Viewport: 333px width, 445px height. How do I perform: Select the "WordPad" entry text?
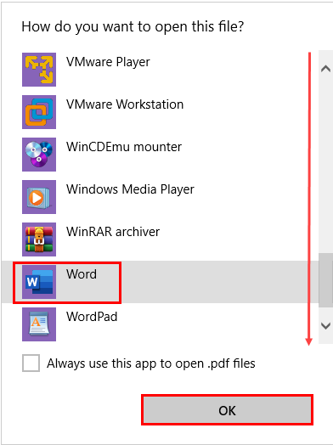point(92,317)
